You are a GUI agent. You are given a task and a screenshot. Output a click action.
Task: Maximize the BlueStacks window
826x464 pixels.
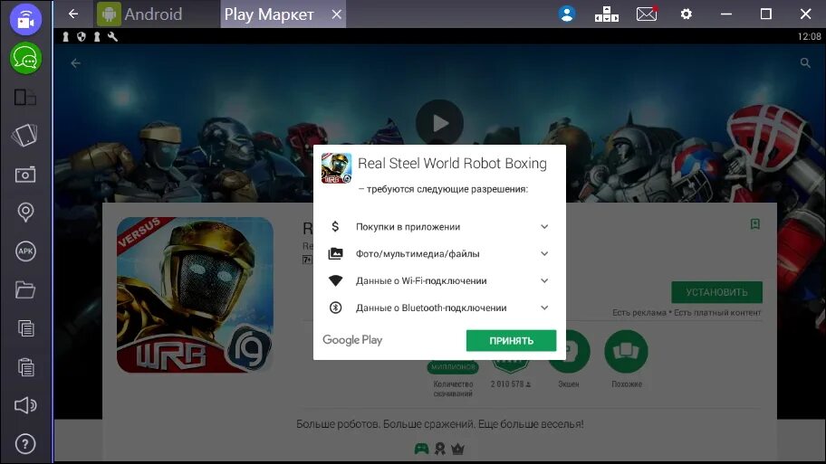[766, 14]
